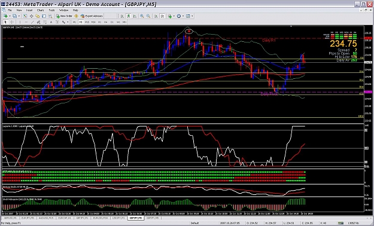The height and width of the screenshot is (226, 374).
Task: Select the Equidistant Channel tool
Action: coord(39,22)
